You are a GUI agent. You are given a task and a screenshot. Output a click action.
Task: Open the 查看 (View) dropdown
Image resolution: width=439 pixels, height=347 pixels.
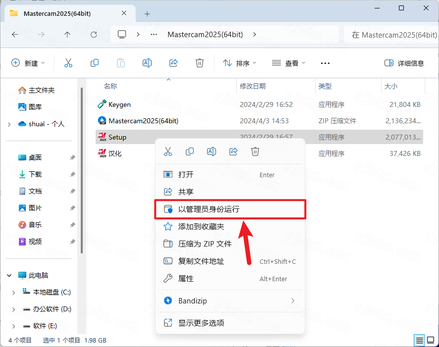click(x=288, y=63)
